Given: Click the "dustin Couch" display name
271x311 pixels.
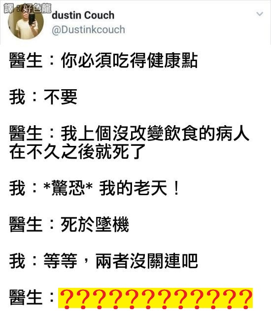Looking at the screenshot, I should tap(83, 15).
